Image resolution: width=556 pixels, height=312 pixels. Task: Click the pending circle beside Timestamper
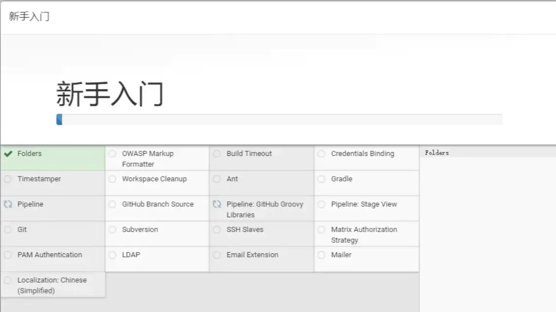(8, 179)
